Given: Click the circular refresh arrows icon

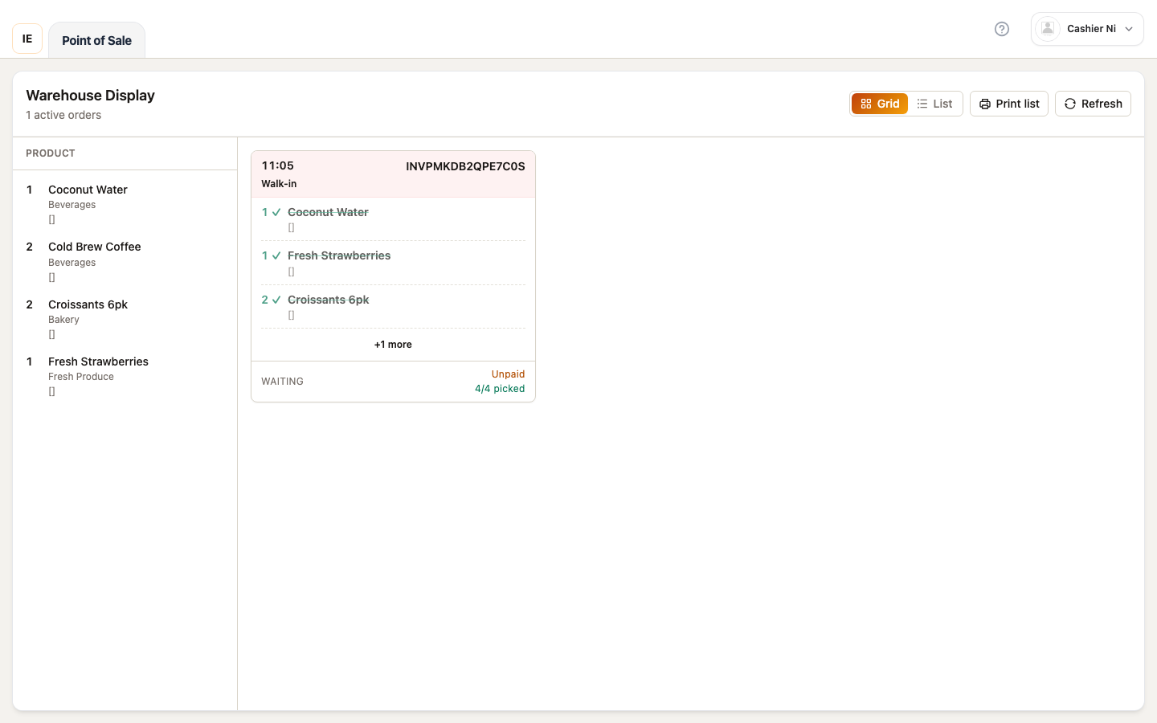Looking at the screenshot, I should point(1070,104).
